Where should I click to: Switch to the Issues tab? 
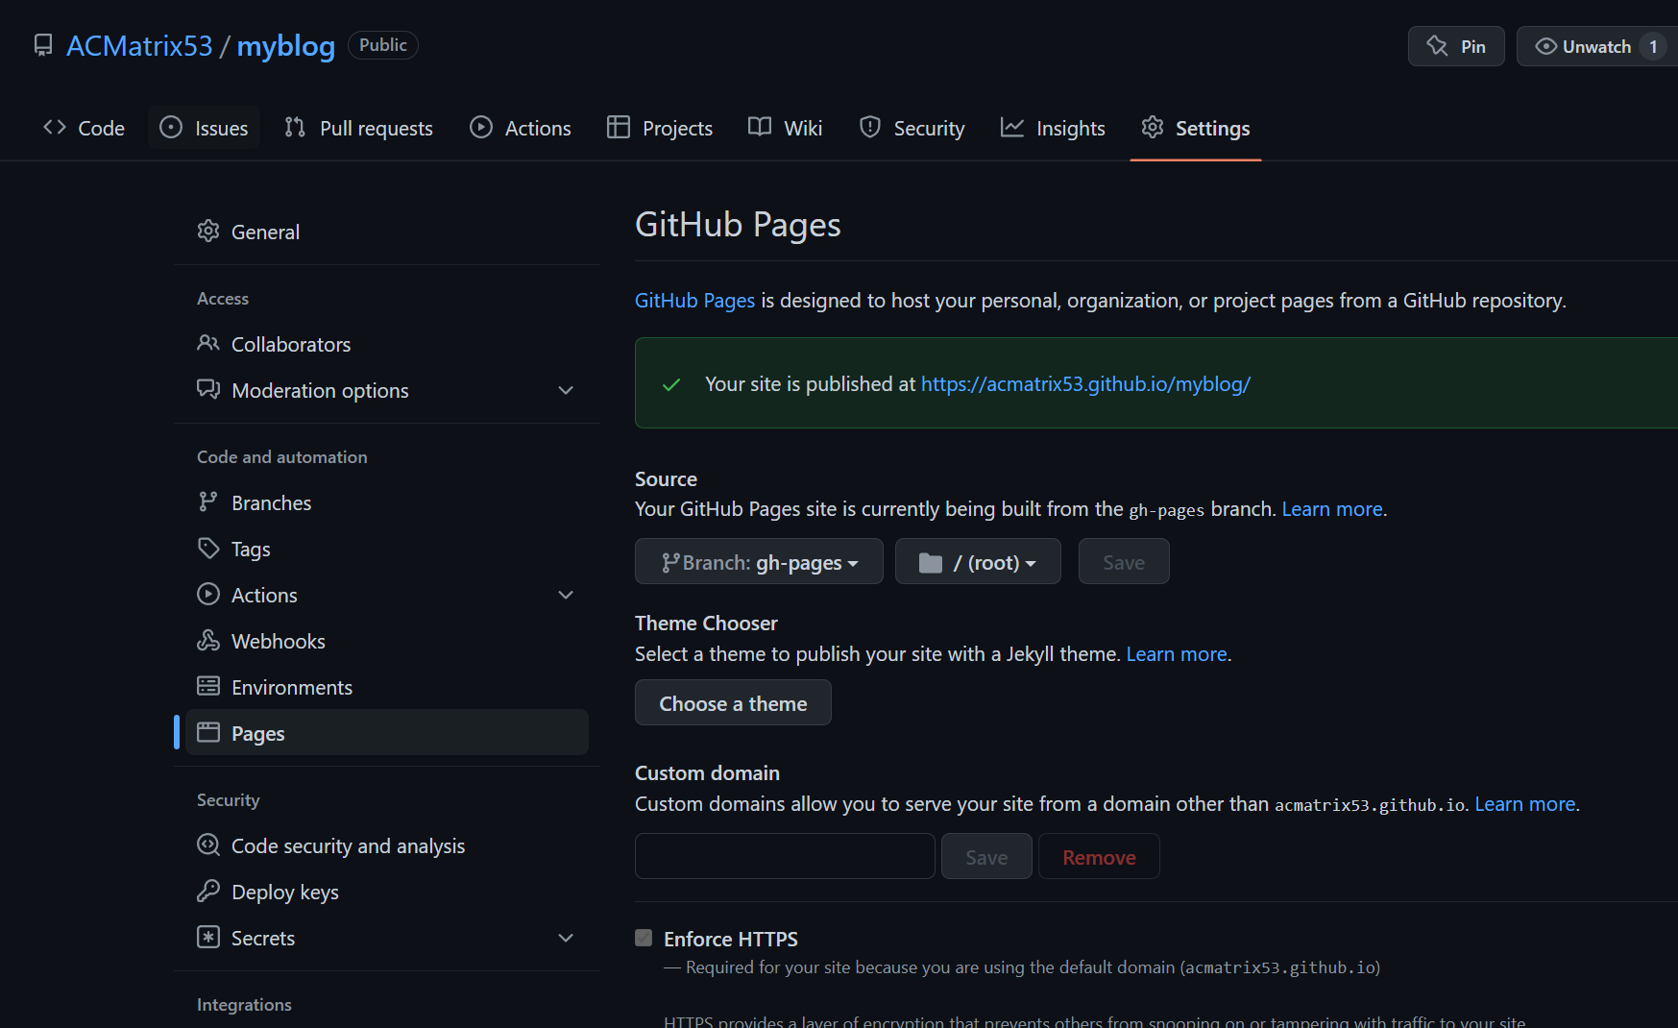[x=204, y=128]
